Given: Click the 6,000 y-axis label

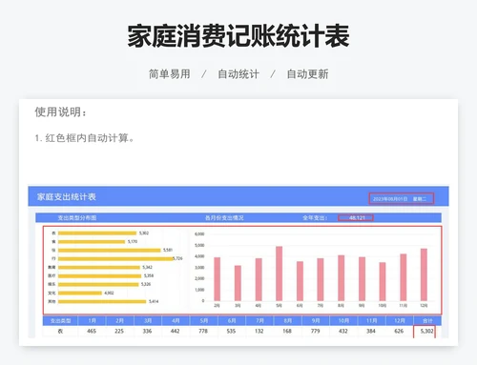Looking at the screenshot, I should 199,234.
